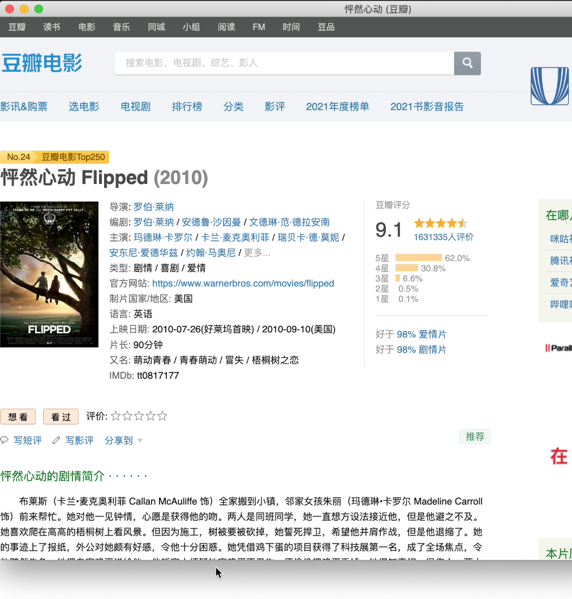
Task: Open FM in the top navigation
Action: tap(259, 27)
